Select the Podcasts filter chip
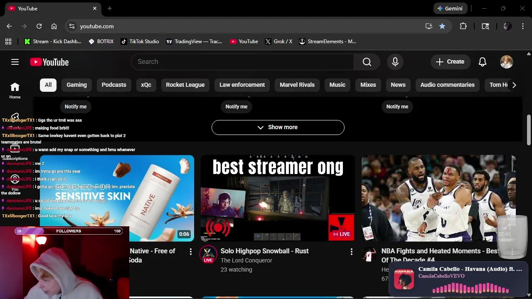This screenshot has width=532, height=299. pos(114,85)
